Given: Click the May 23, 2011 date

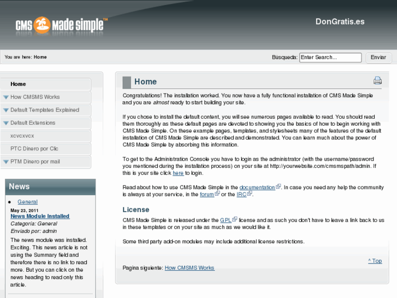Looking at the screenshot, I should (25, 211).
